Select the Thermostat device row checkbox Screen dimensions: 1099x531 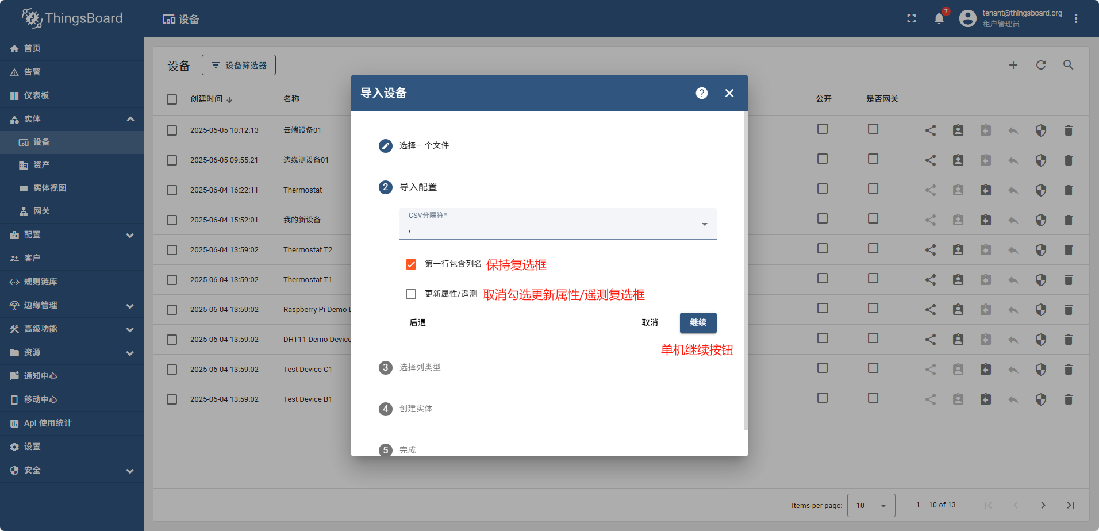tap(172, 190)
